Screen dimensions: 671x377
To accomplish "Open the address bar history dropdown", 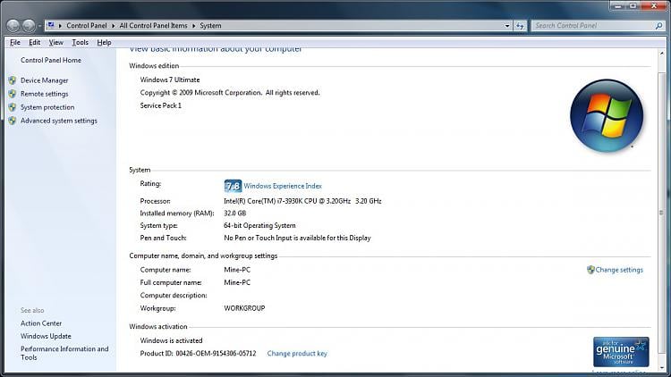I will (507, 26).
